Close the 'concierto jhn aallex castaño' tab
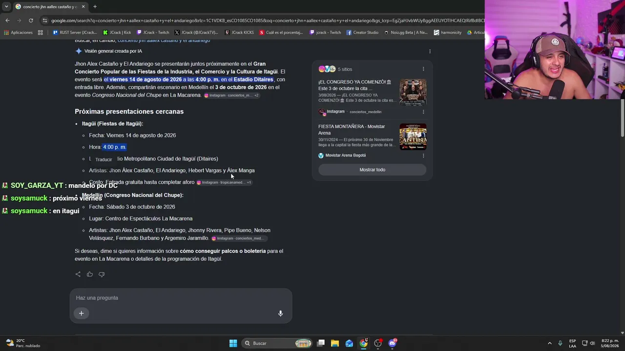Screen dimensions: 625x351 click(x=83, y=7)
